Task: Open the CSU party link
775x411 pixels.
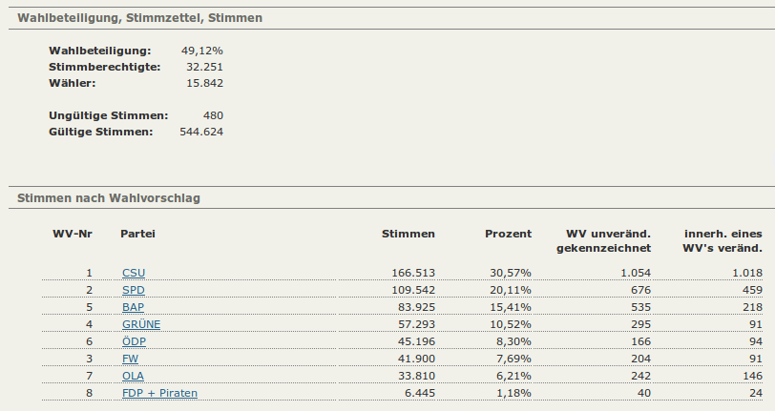Action: [133, 273]
